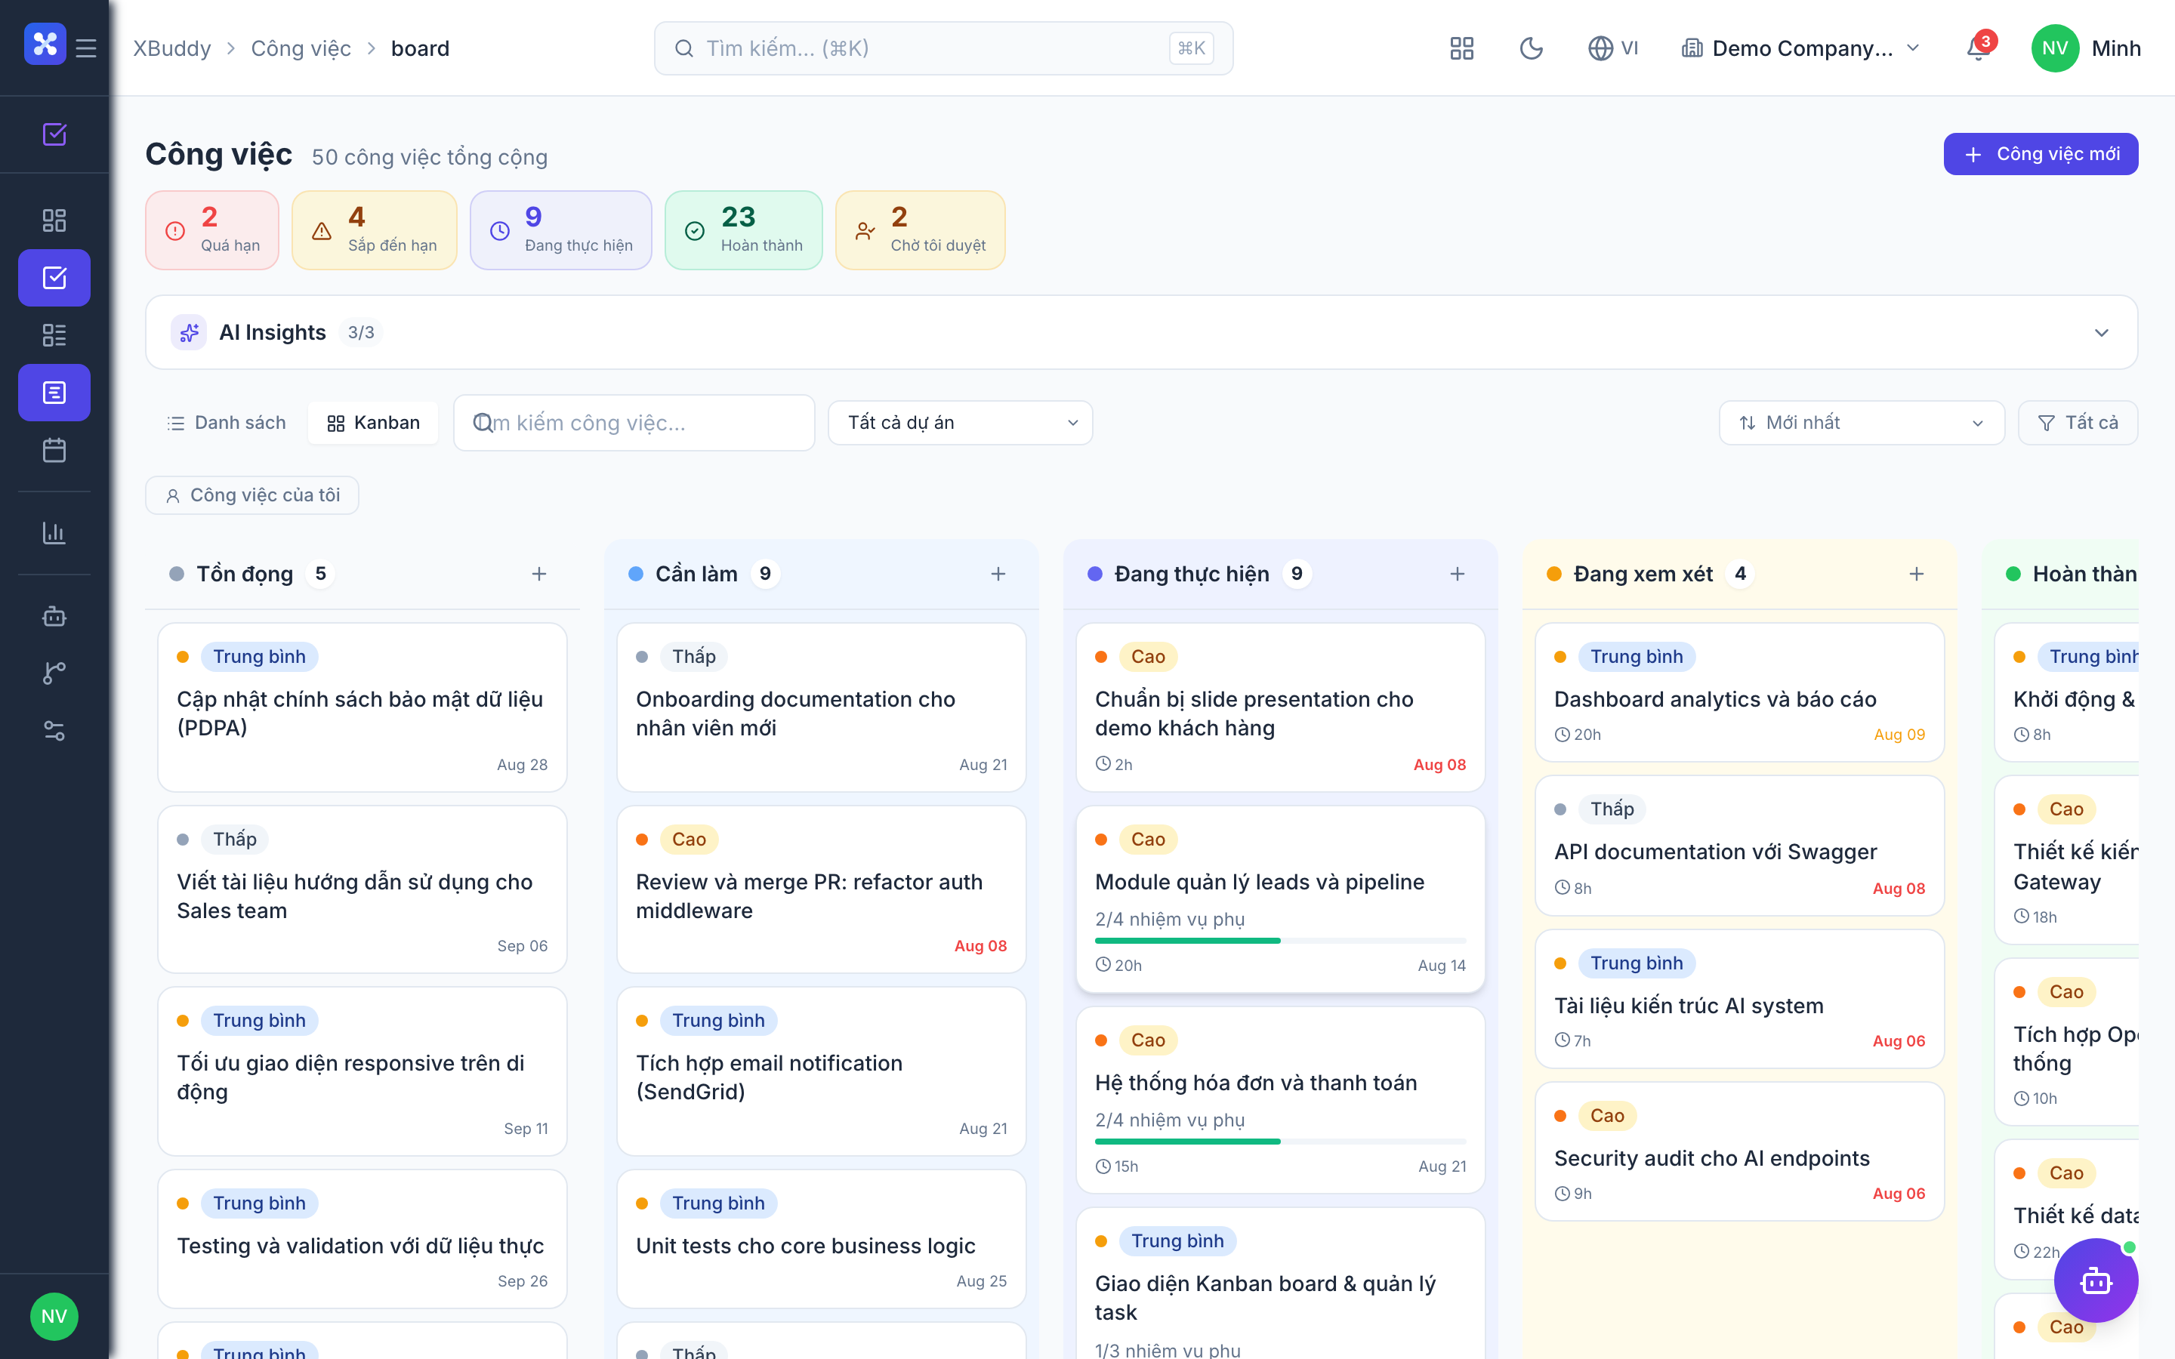Toggle dark mode moon icon
Screen dimensions: 2175x1359
pyautogui.click(x=1532, y=48)
